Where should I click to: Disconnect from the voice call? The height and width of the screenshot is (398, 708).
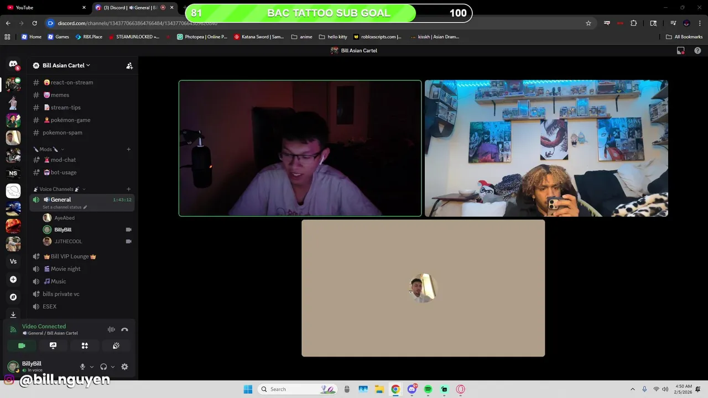point(124,329)
